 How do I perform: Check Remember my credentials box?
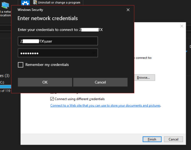(x=21, y=65)
